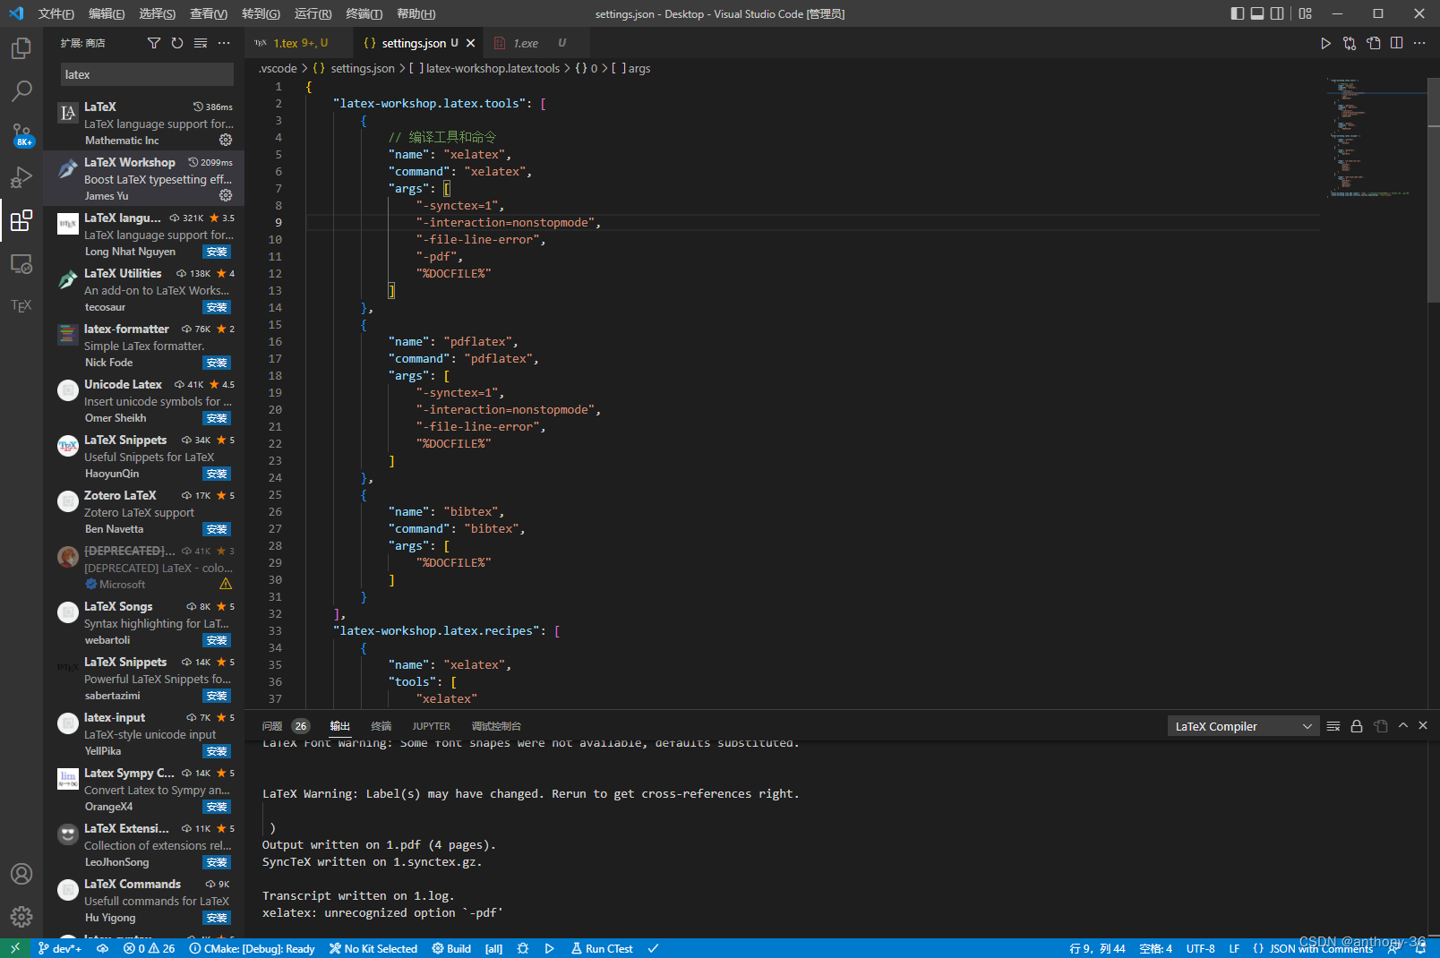Filter extensions using funnel icon

(x=154, y=43)
